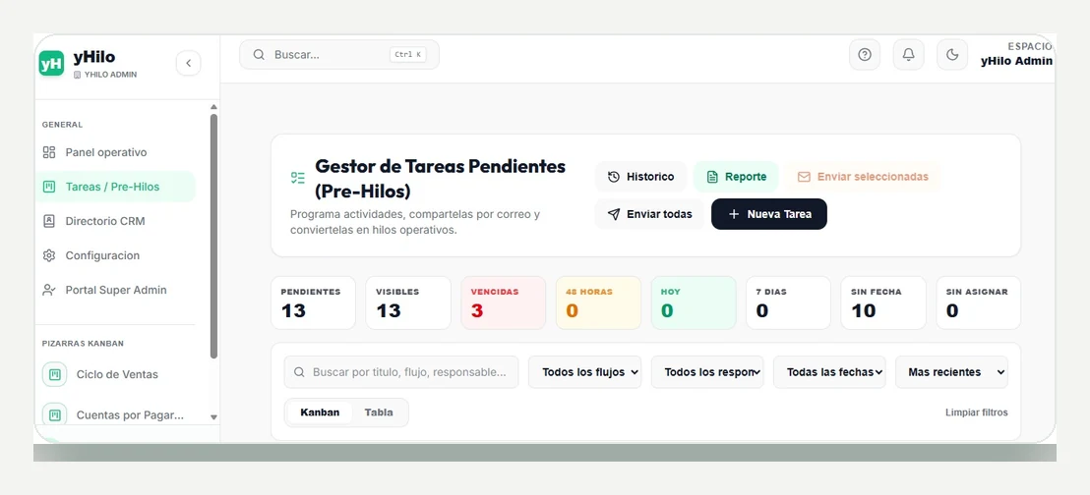Switch to the Kanban view
This screenshot has height=495, width=1090.
click(x=320, y=412)
